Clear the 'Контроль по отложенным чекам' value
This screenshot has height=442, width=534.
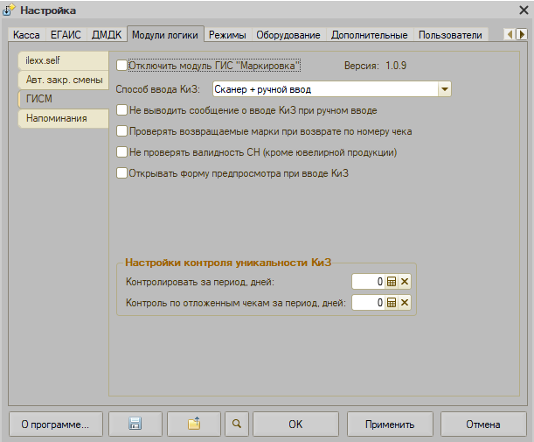pos(405,303)
